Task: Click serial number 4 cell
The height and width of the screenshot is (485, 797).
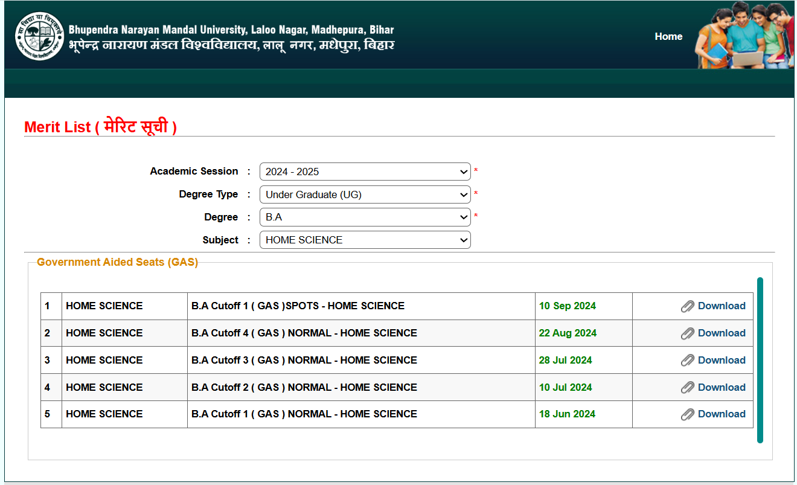Action: (51, 387)
